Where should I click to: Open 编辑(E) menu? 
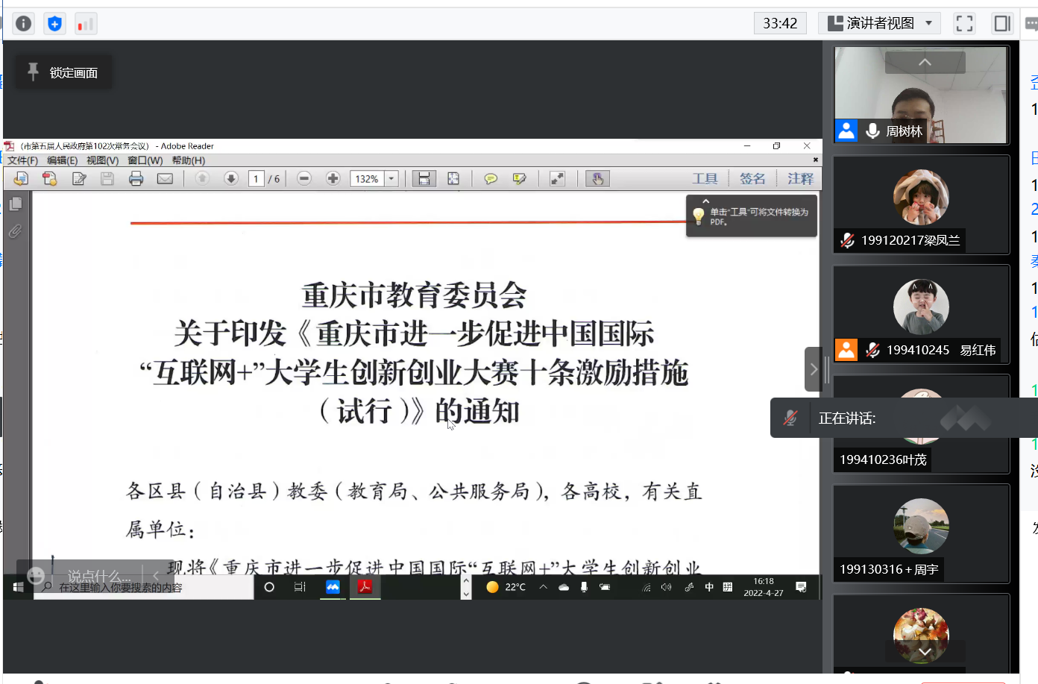coord(62,160)
